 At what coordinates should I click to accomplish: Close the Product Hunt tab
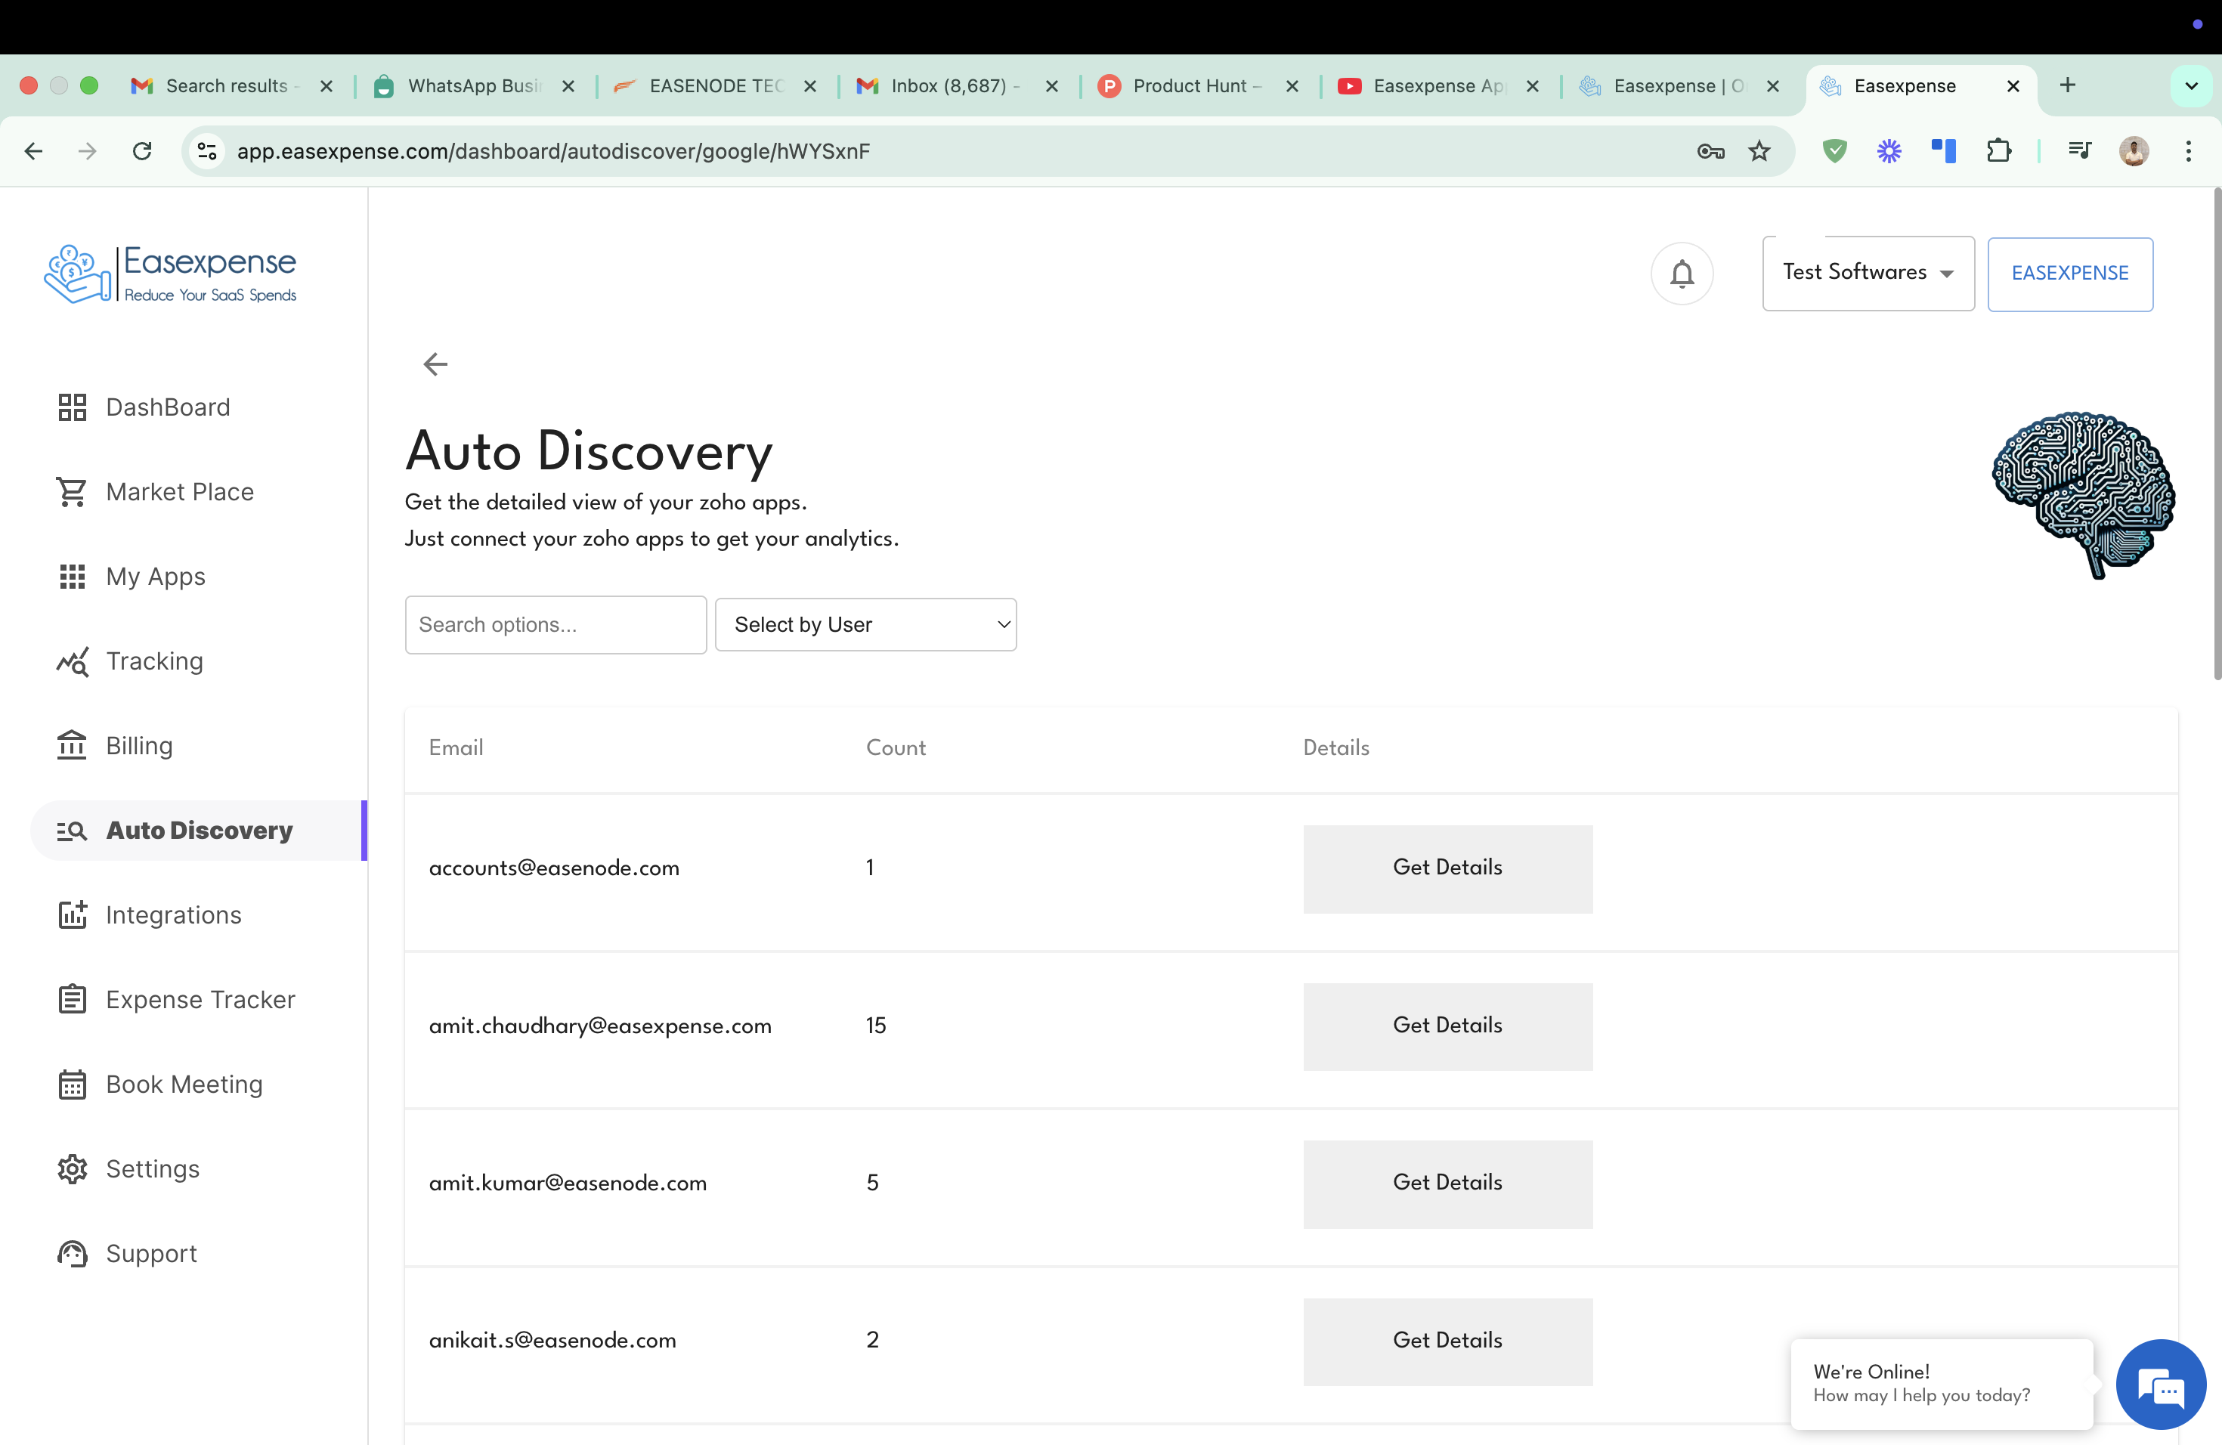1292,86
